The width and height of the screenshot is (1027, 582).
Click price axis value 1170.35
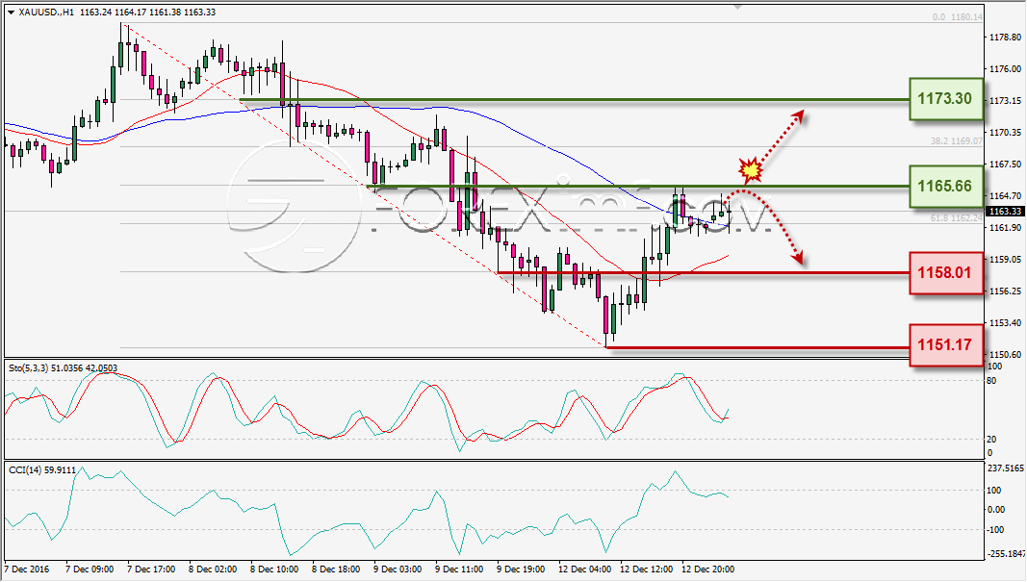pos(1005,132)
